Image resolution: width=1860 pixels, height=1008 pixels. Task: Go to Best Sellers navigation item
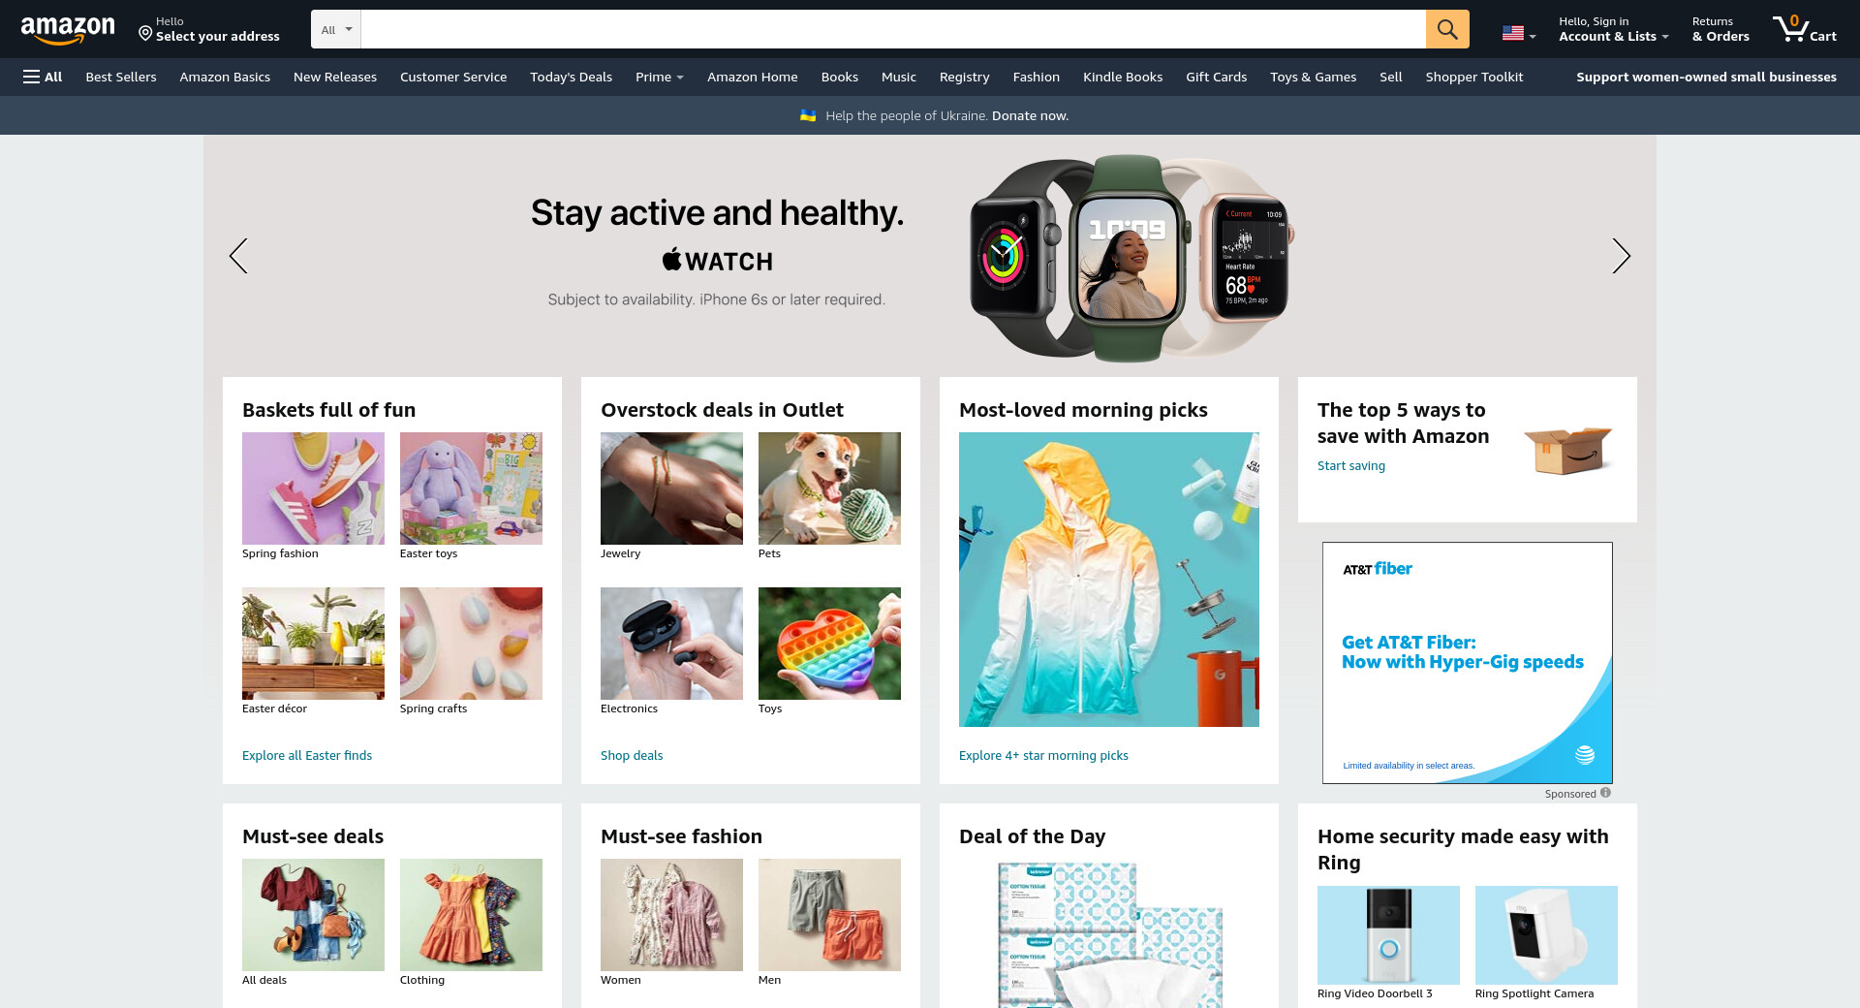click(121, 77)
